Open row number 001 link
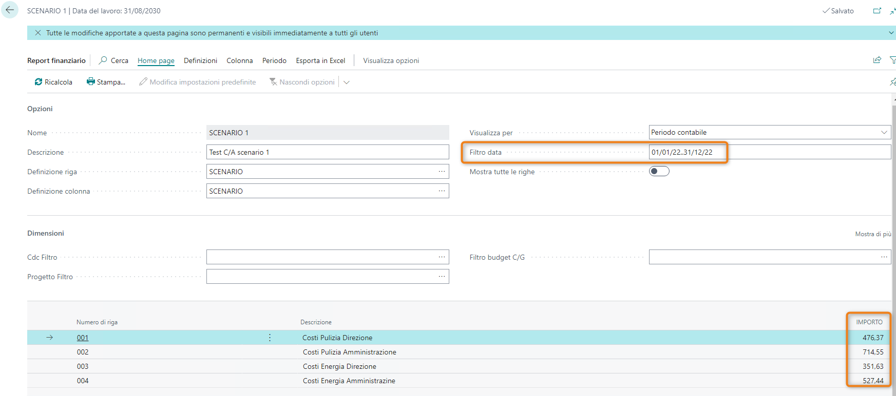896x396 pixels. click(x=83, y=338)
